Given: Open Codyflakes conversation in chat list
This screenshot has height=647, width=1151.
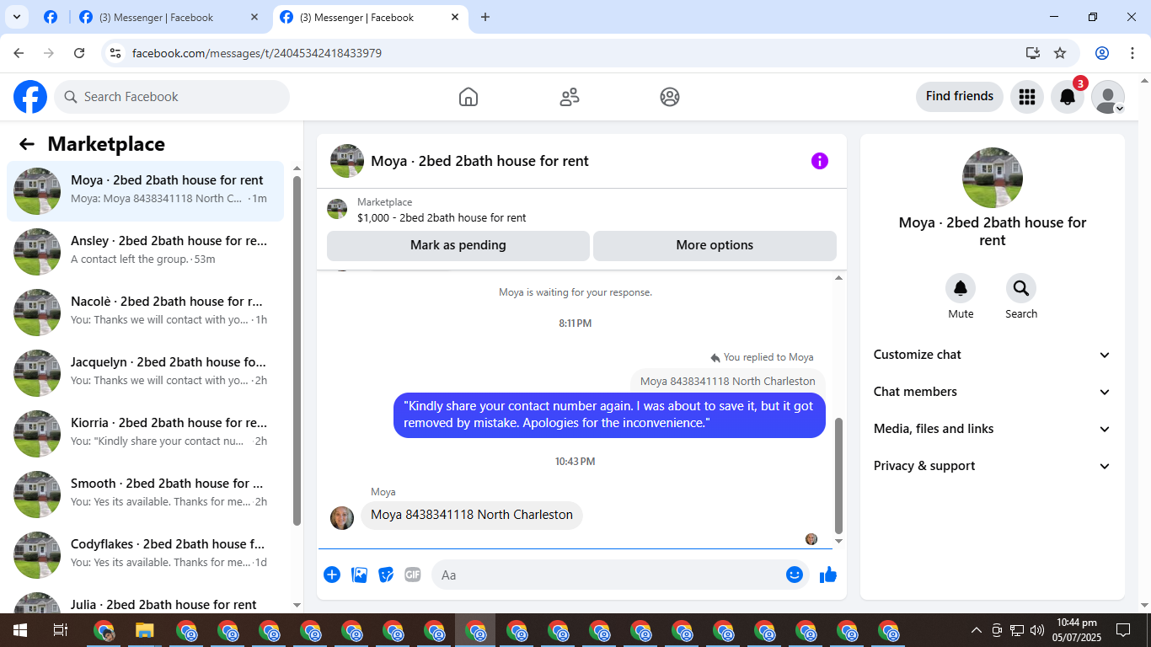Looking at the screenshot, I should click(146, 555).
